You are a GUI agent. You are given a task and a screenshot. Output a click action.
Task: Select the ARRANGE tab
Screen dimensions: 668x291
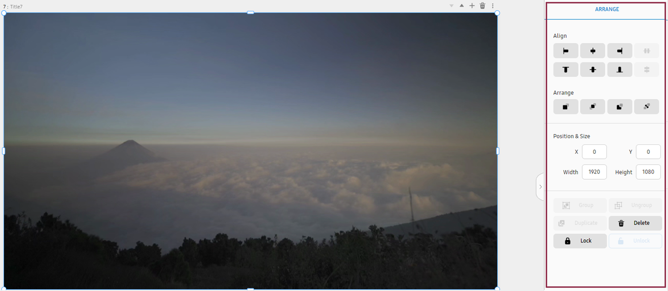tap(607, 9)
